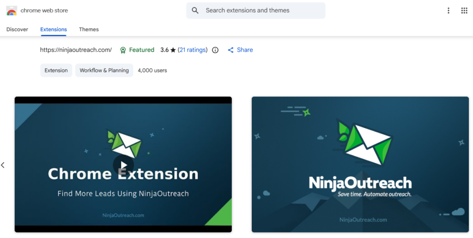Open the ninjaoutreach.com website link
The width and height of the screenshot is (473, 238).
pos(76,50)
